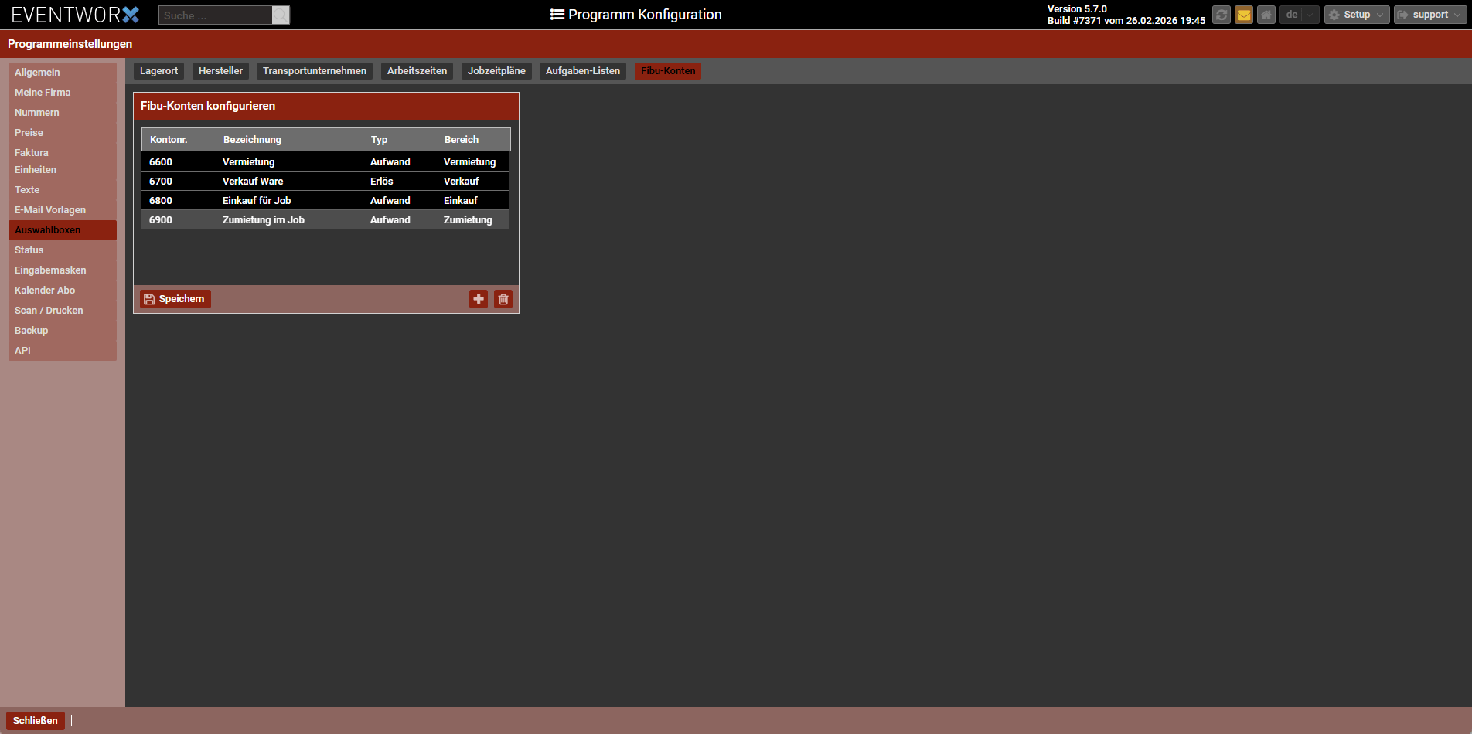Click the EVENTWORX logo
1472x734 pixels.
[x=75, y=15]
